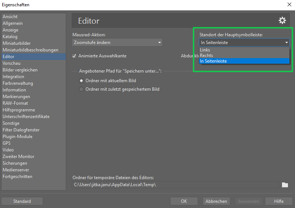Toggle the Animierte Auswahlkante checkbox
295x208 pixels.
(x=75, y=56)
